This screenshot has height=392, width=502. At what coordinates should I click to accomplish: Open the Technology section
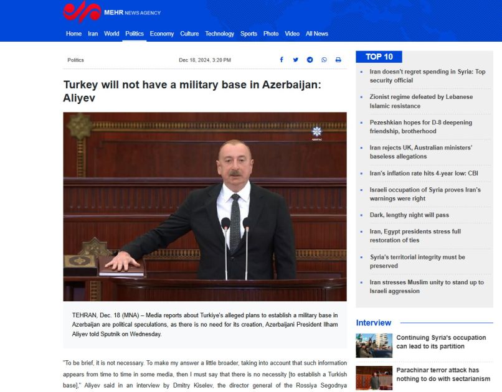click(x=219, y=34)
